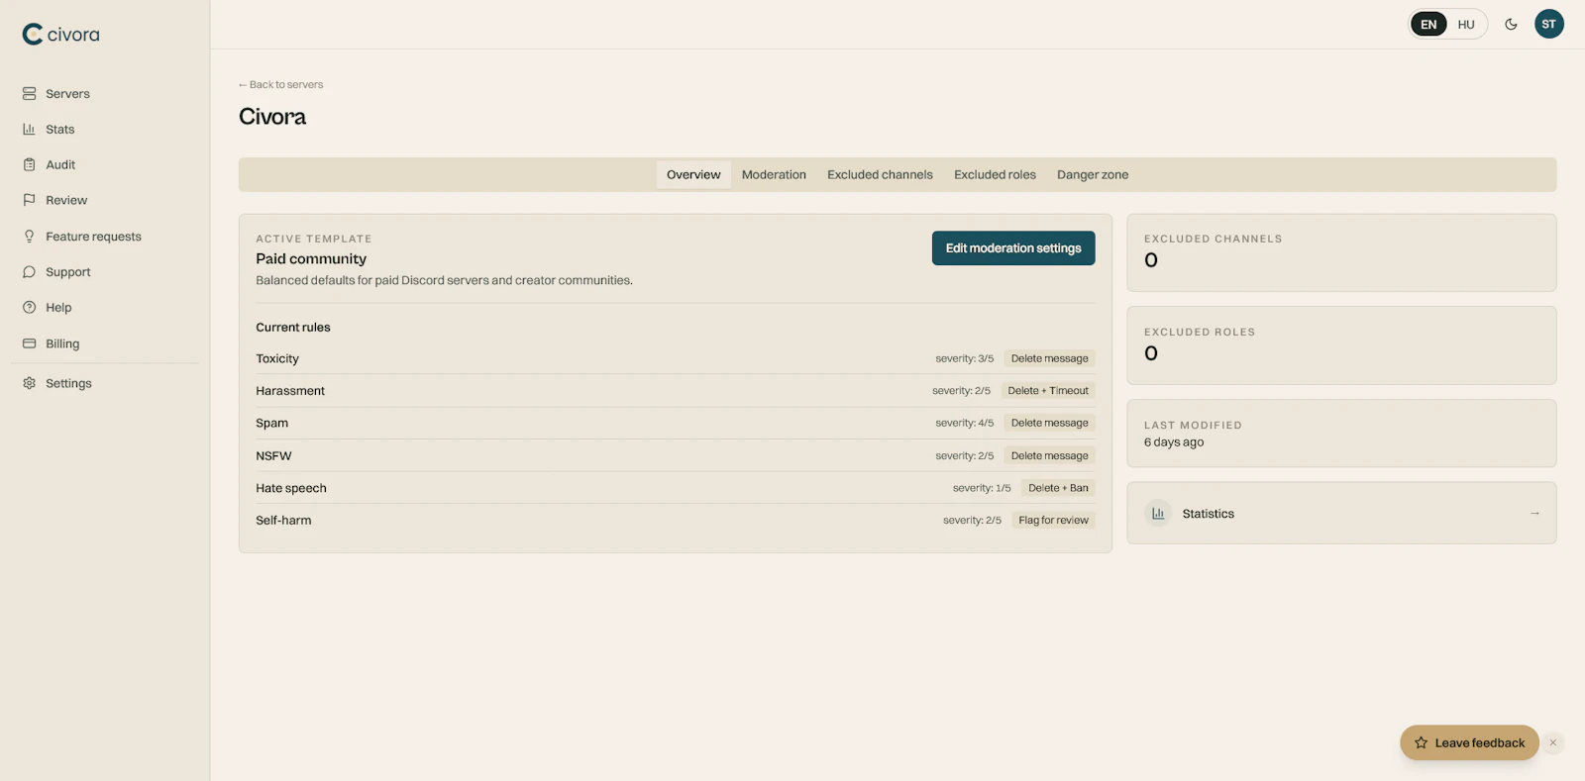Open the Excluded roles tab
1585x781 pixels.
pyautogui.click(x=995, y=175)
